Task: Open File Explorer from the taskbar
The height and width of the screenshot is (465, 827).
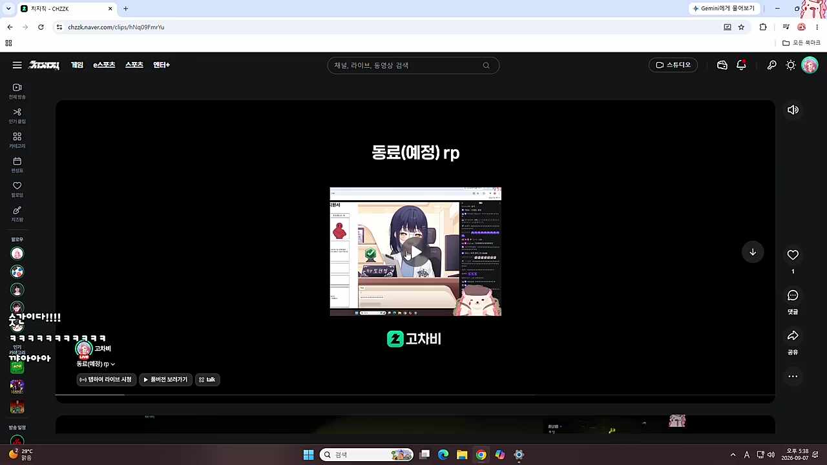Action: click(x=462, y=455)
